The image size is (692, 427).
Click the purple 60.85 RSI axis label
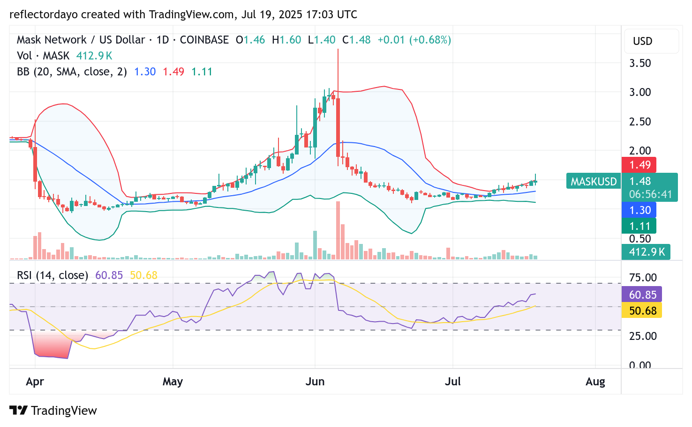click(x=642, y=294)
